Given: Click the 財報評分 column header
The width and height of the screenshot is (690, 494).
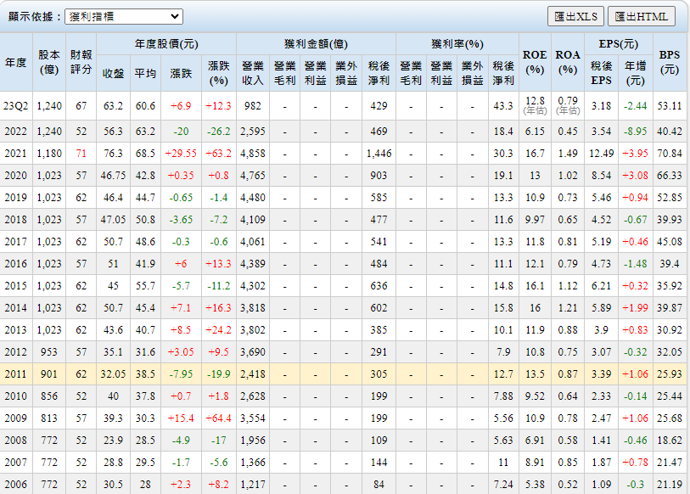Looking at the screenshot, I should tap(81, 63).
